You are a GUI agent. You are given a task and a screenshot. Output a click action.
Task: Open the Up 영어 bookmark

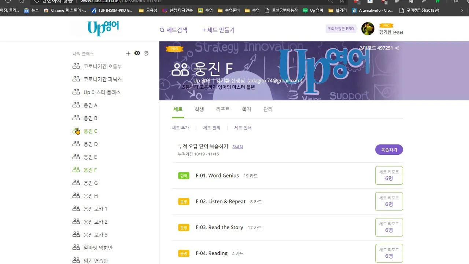313,10
